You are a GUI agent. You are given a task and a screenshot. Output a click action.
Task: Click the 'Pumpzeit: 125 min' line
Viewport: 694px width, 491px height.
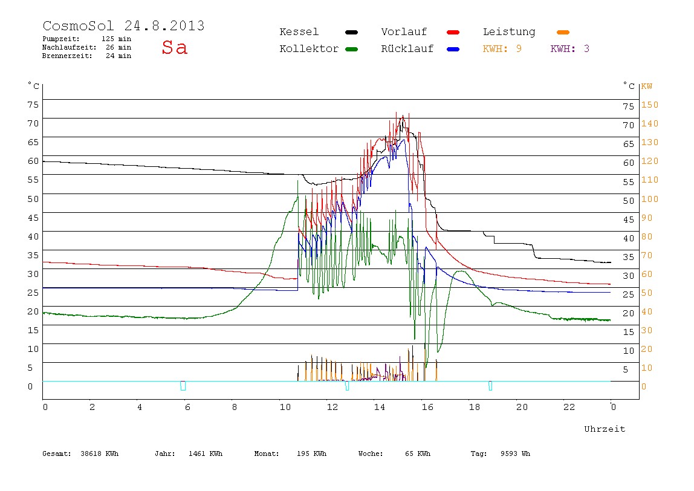(87, 39)
